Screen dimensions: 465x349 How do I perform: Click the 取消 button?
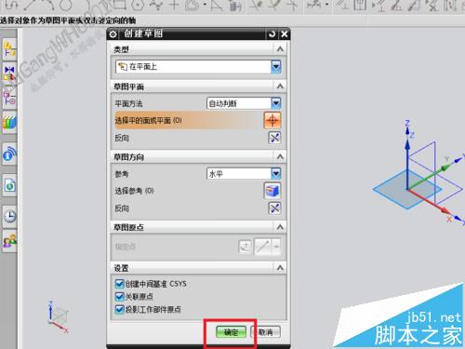pyautogui.click(x=266, y=332)
